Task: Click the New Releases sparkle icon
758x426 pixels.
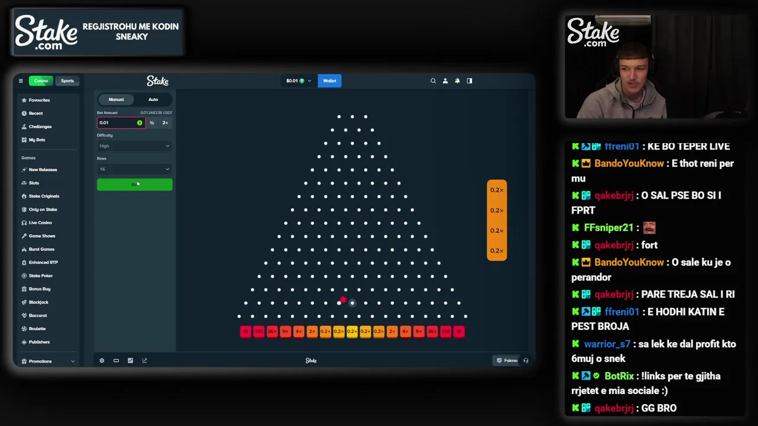Action: click(24, 170)
